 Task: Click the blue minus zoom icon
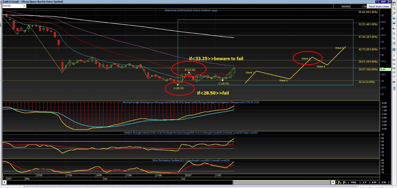click(394, 23)
